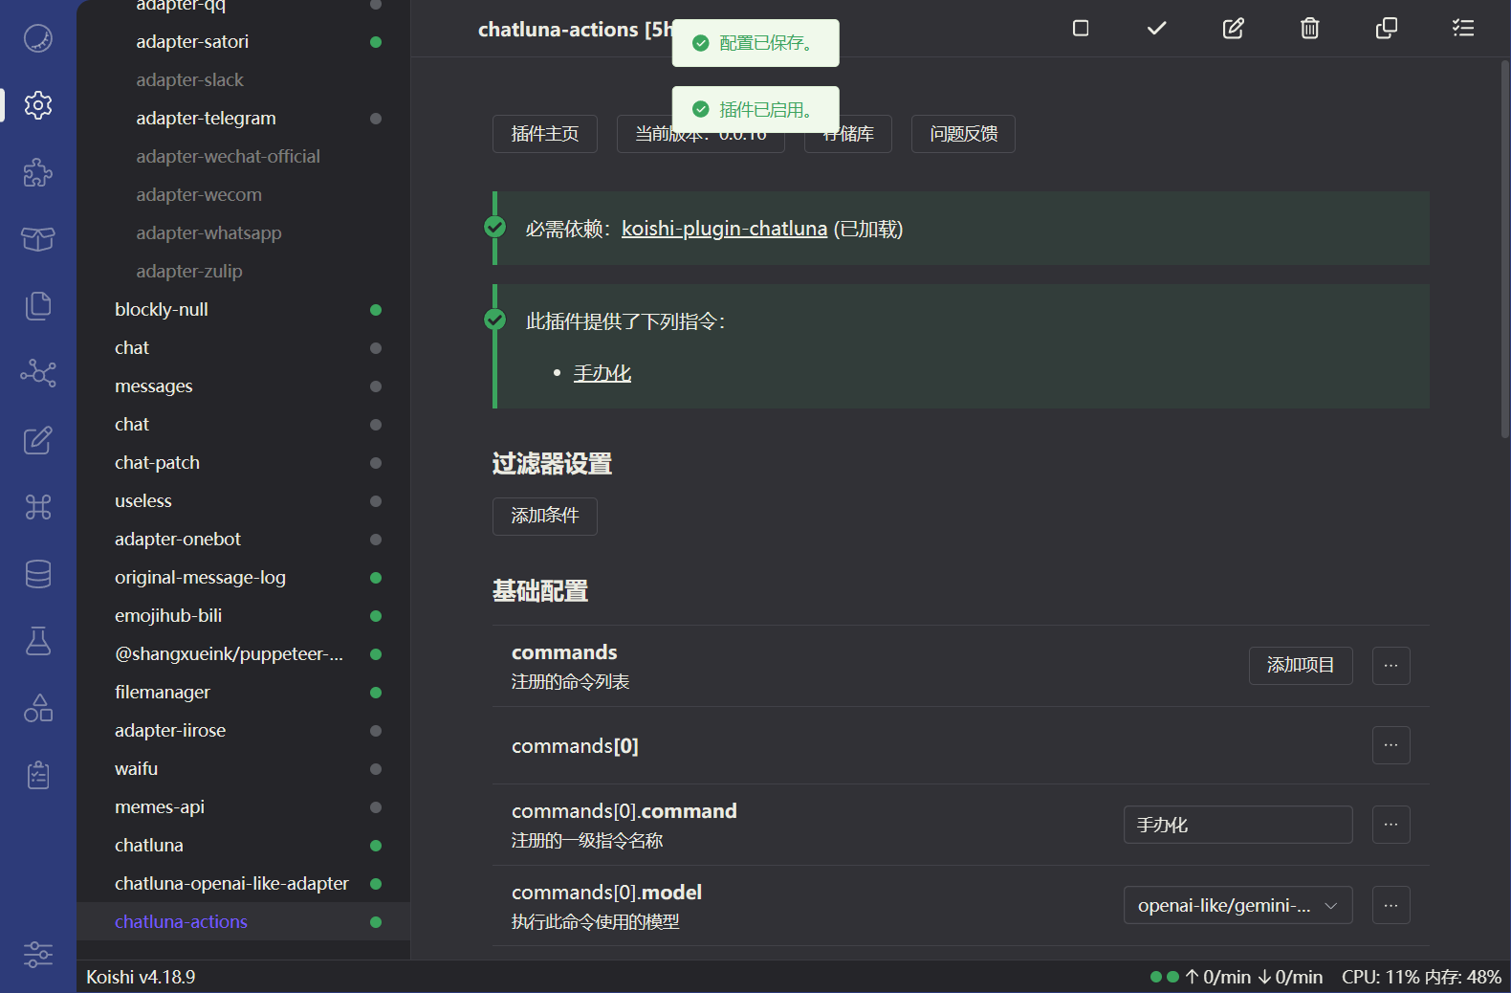Click the checkmark save icon in toolbar
The width and height of the screenshot is (1511, 993).
coord(1157,29)
